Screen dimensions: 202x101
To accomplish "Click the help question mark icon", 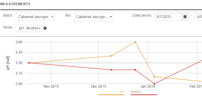I will tap(45, 28).
